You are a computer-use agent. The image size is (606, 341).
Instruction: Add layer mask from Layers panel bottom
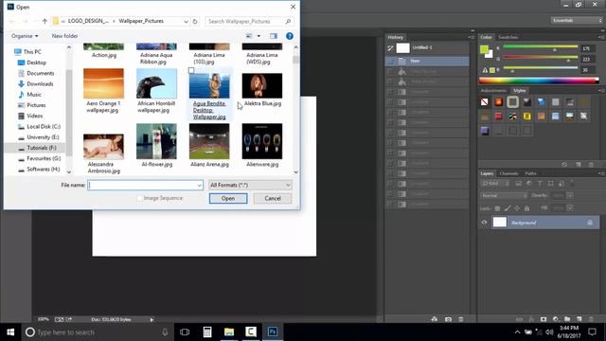544,319
